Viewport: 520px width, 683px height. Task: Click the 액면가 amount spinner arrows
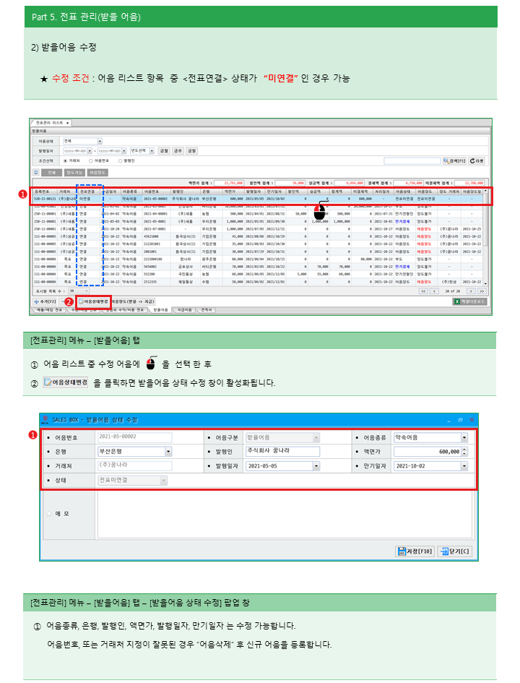(x=464, y=451)
